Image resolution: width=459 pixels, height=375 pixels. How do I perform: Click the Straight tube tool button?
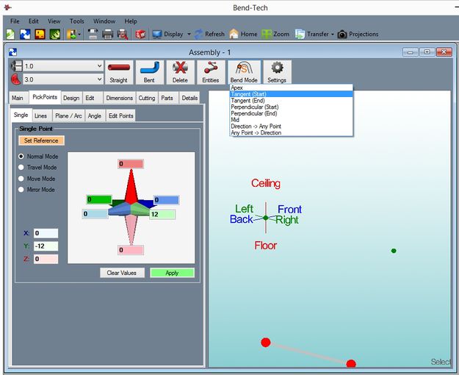click(x=118, y=72)
